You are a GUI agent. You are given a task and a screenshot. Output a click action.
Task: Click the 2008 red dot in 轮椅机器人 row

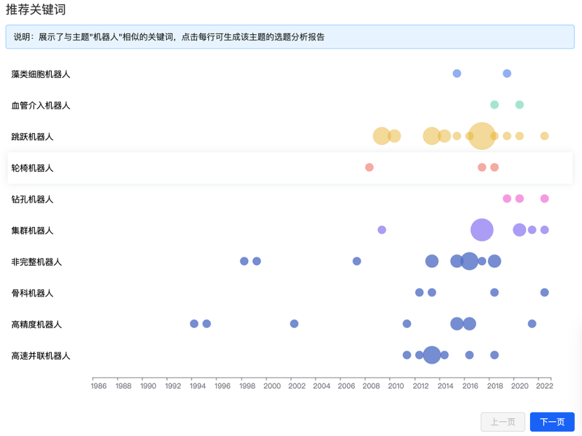click(369, 167)
